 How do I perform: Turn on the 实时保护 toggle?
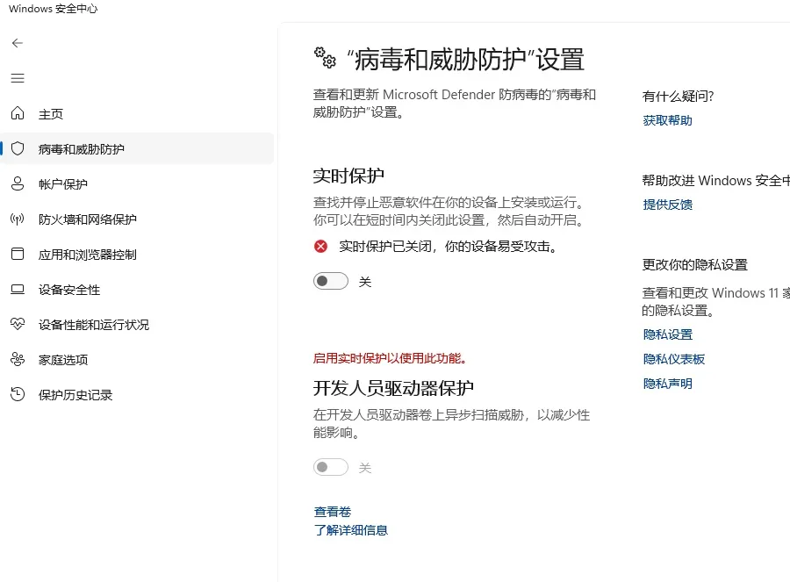(331, 282)
